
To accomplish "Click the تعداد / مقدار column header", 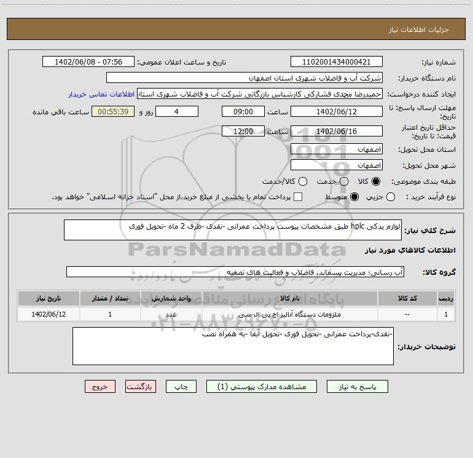I will [110, 298].
